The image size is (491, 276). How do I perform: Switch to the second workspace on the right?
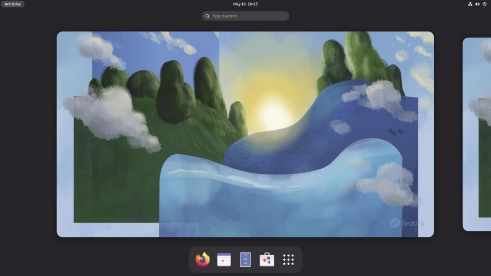(x=476, y=134)
